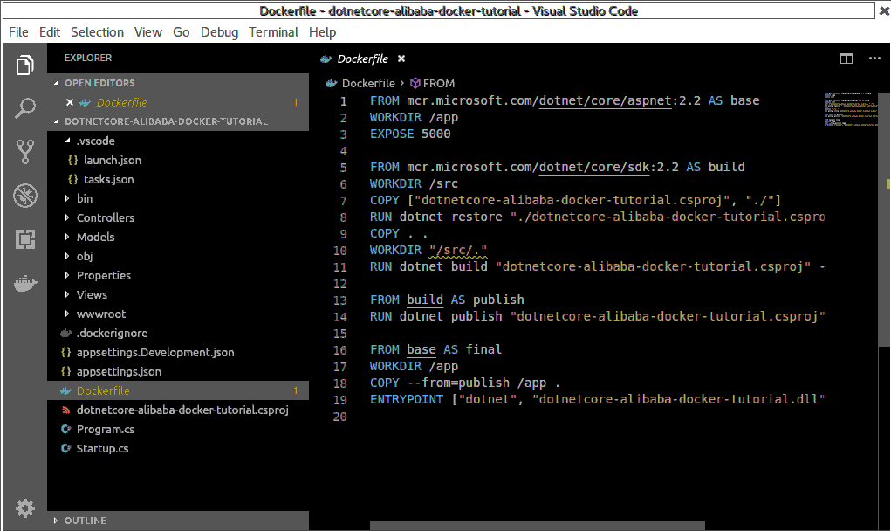Open the File menu
The width and height of the screenshot is (891, 531).
tap(18, 32)
